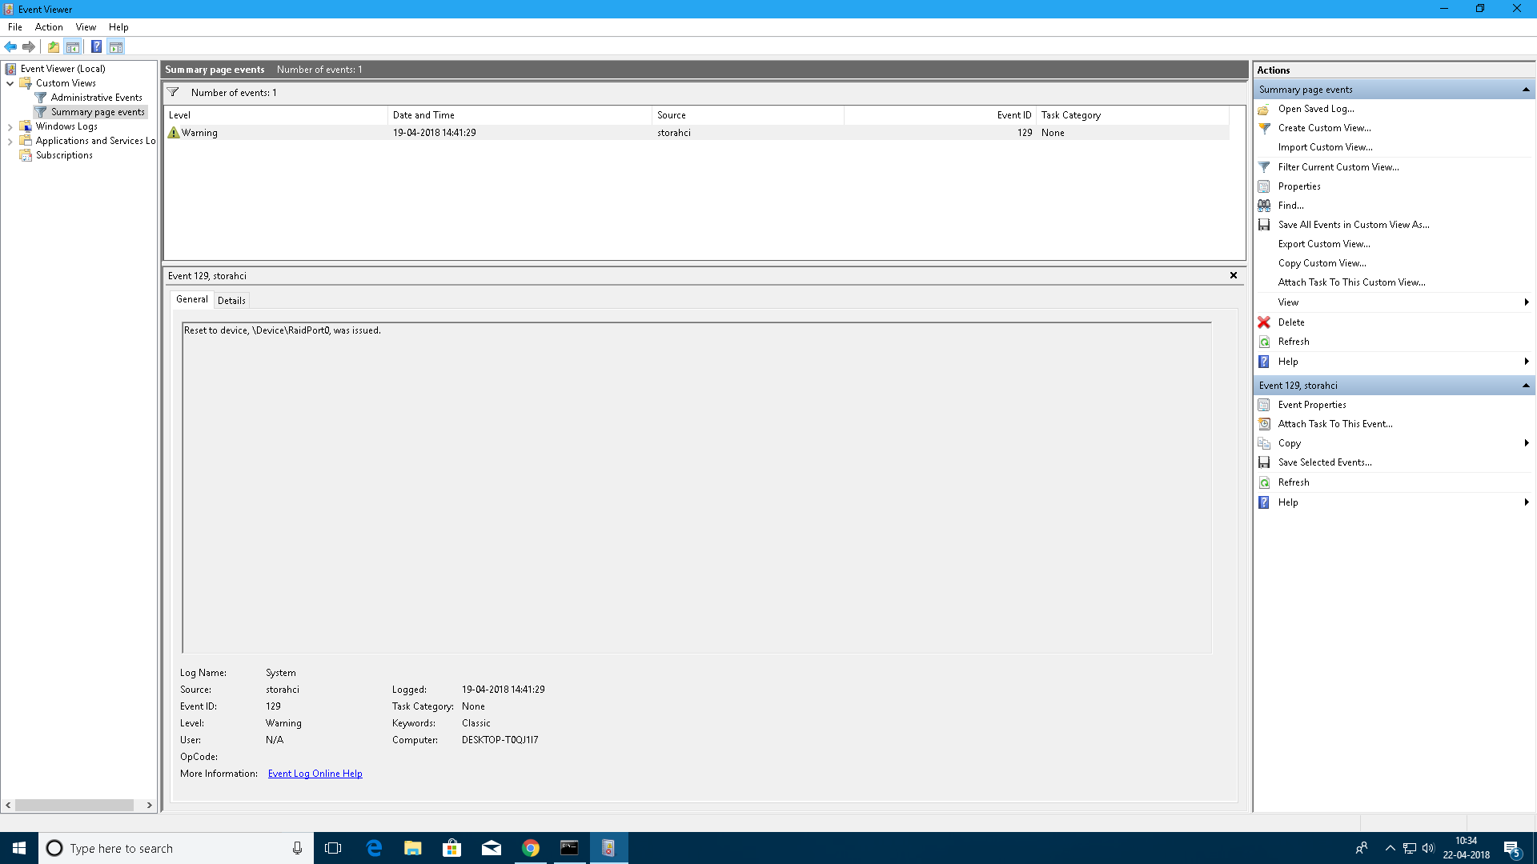Click the Save Selected Events disk icon

point(1264,462)
